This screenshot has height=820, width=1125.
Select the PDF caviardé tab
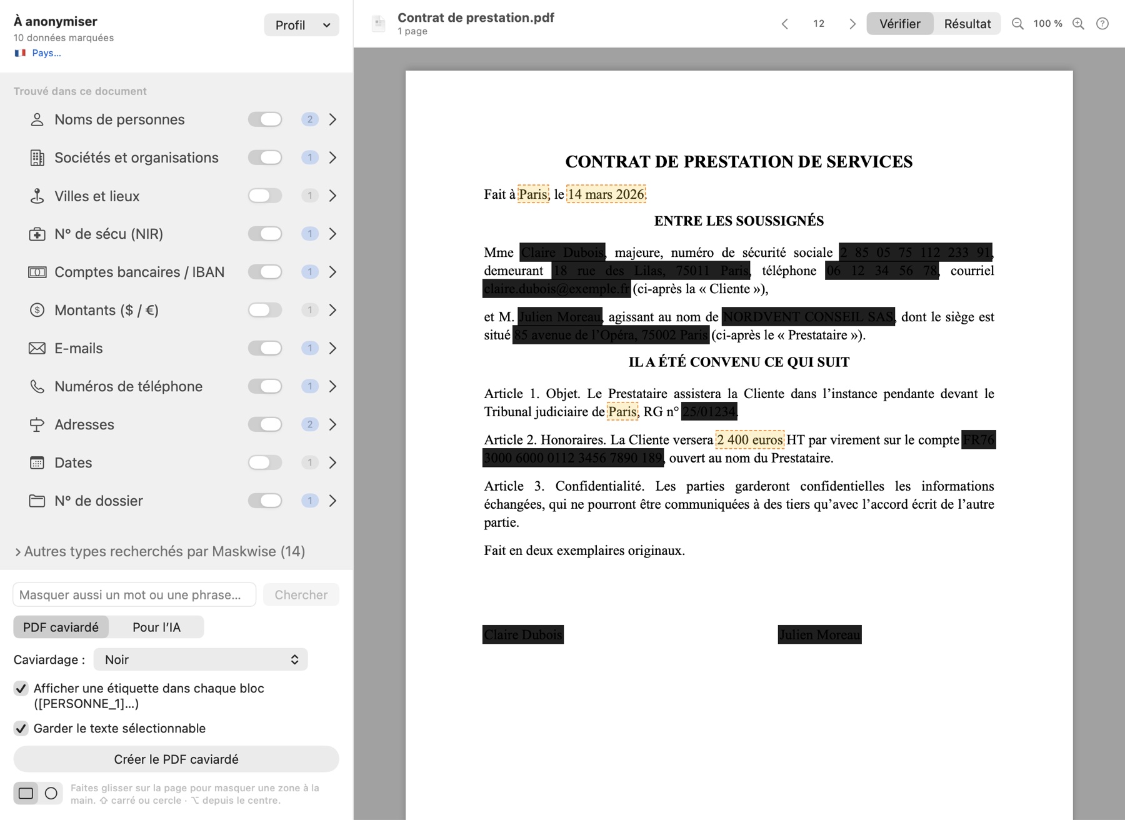click(61, 627)
